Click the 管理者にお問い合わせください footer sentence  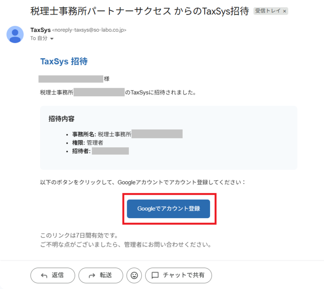[x=126, y=245]
